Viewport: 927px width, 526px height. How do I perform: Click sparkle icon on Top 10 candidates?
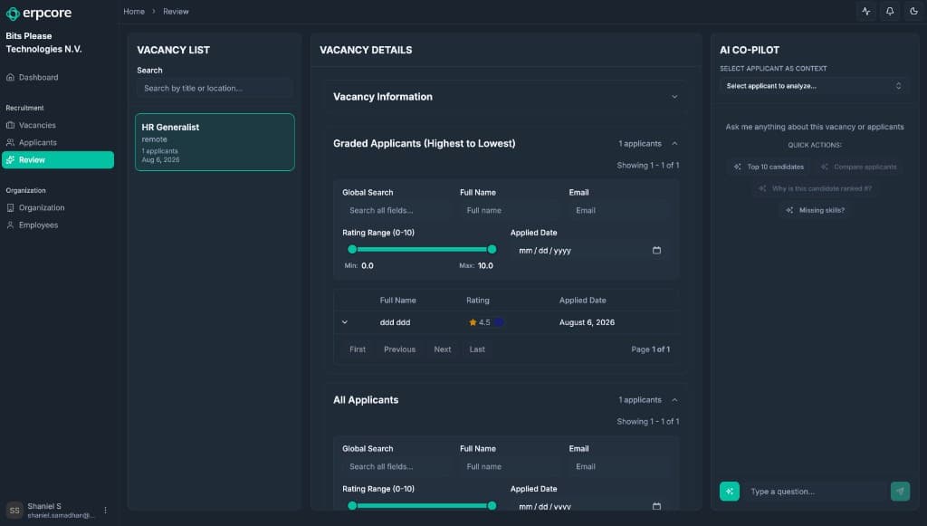point(737,167)
